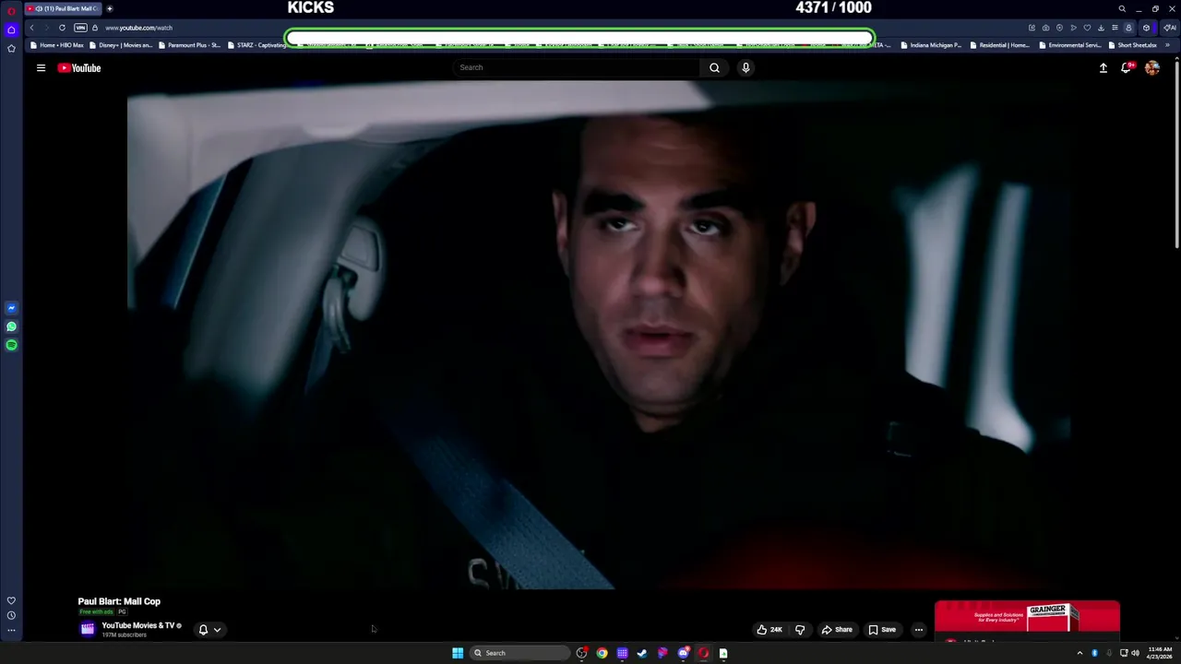Open the YouTube hamburger guide menu
Screen dimensions: 1181x664
pos(41,67)
